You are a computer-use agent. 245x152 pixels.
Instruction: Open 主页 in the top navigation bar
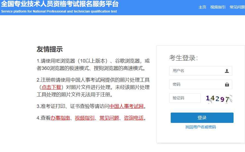coord(202,7)
